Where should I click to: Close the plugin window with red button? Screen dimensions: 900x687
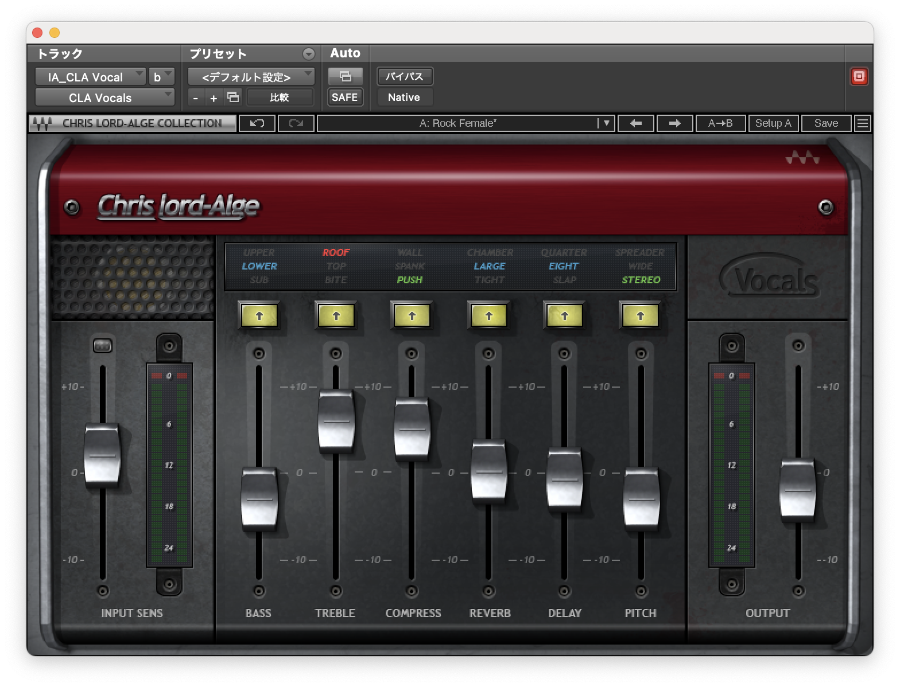point(37,33)
